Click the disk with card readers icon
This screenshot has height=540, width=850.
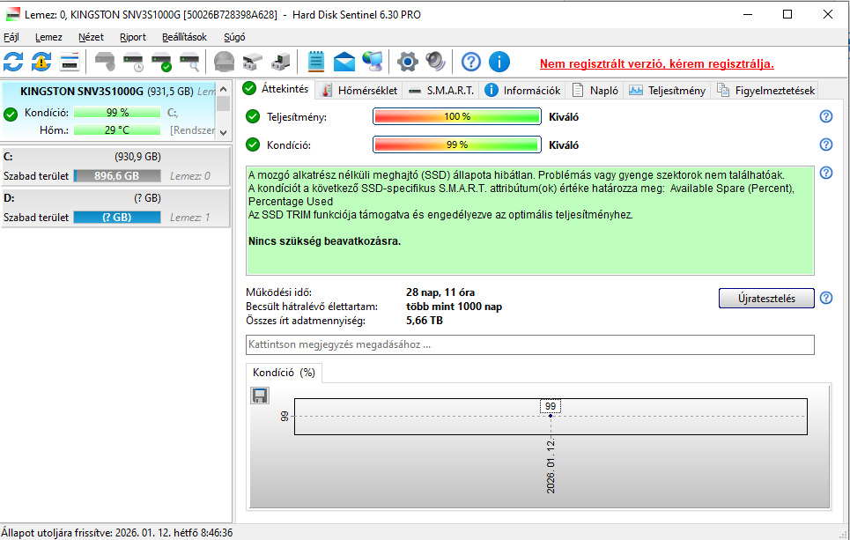pyautogui.click(x=252, y=62)
